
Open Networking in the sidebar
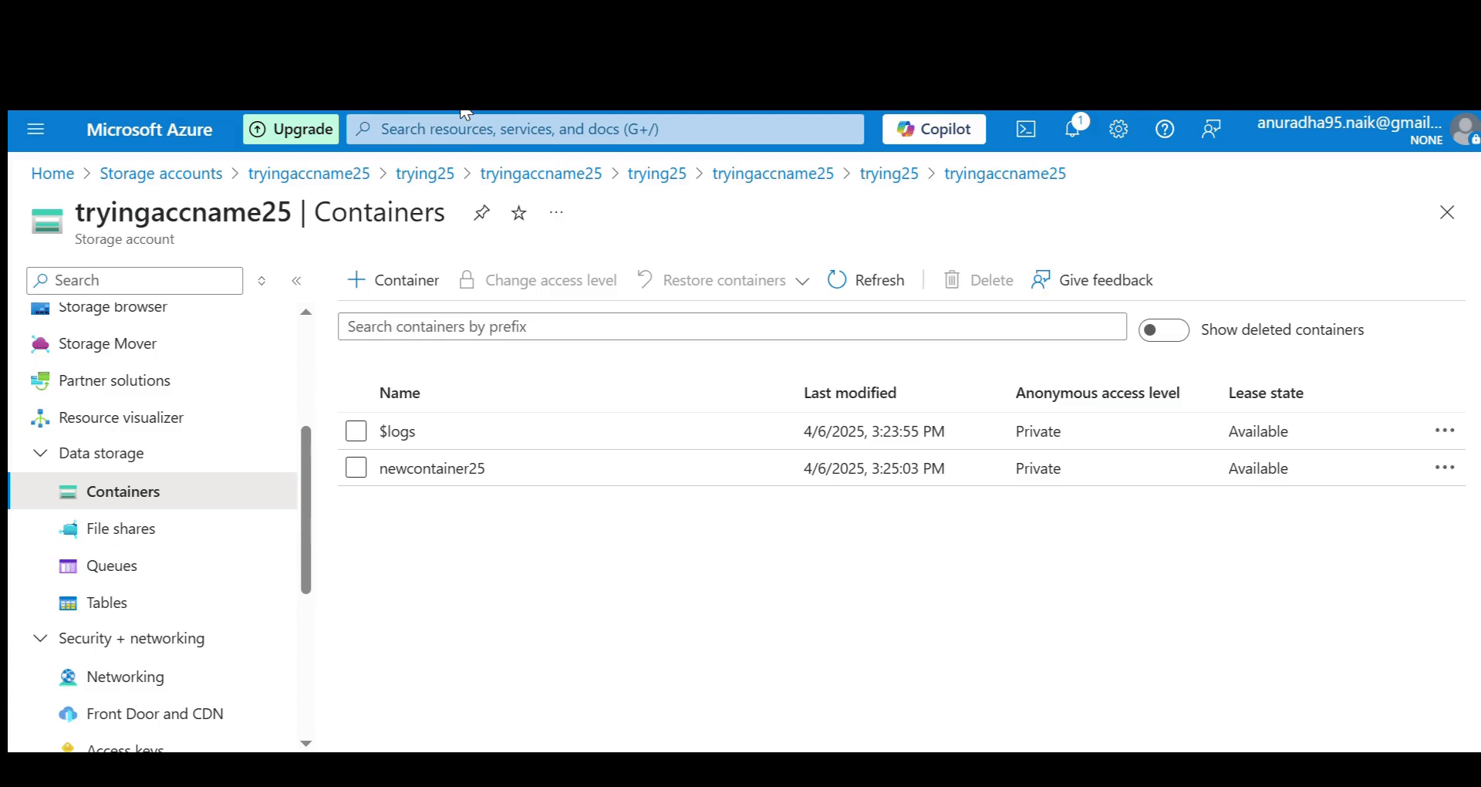coord(125,677)
